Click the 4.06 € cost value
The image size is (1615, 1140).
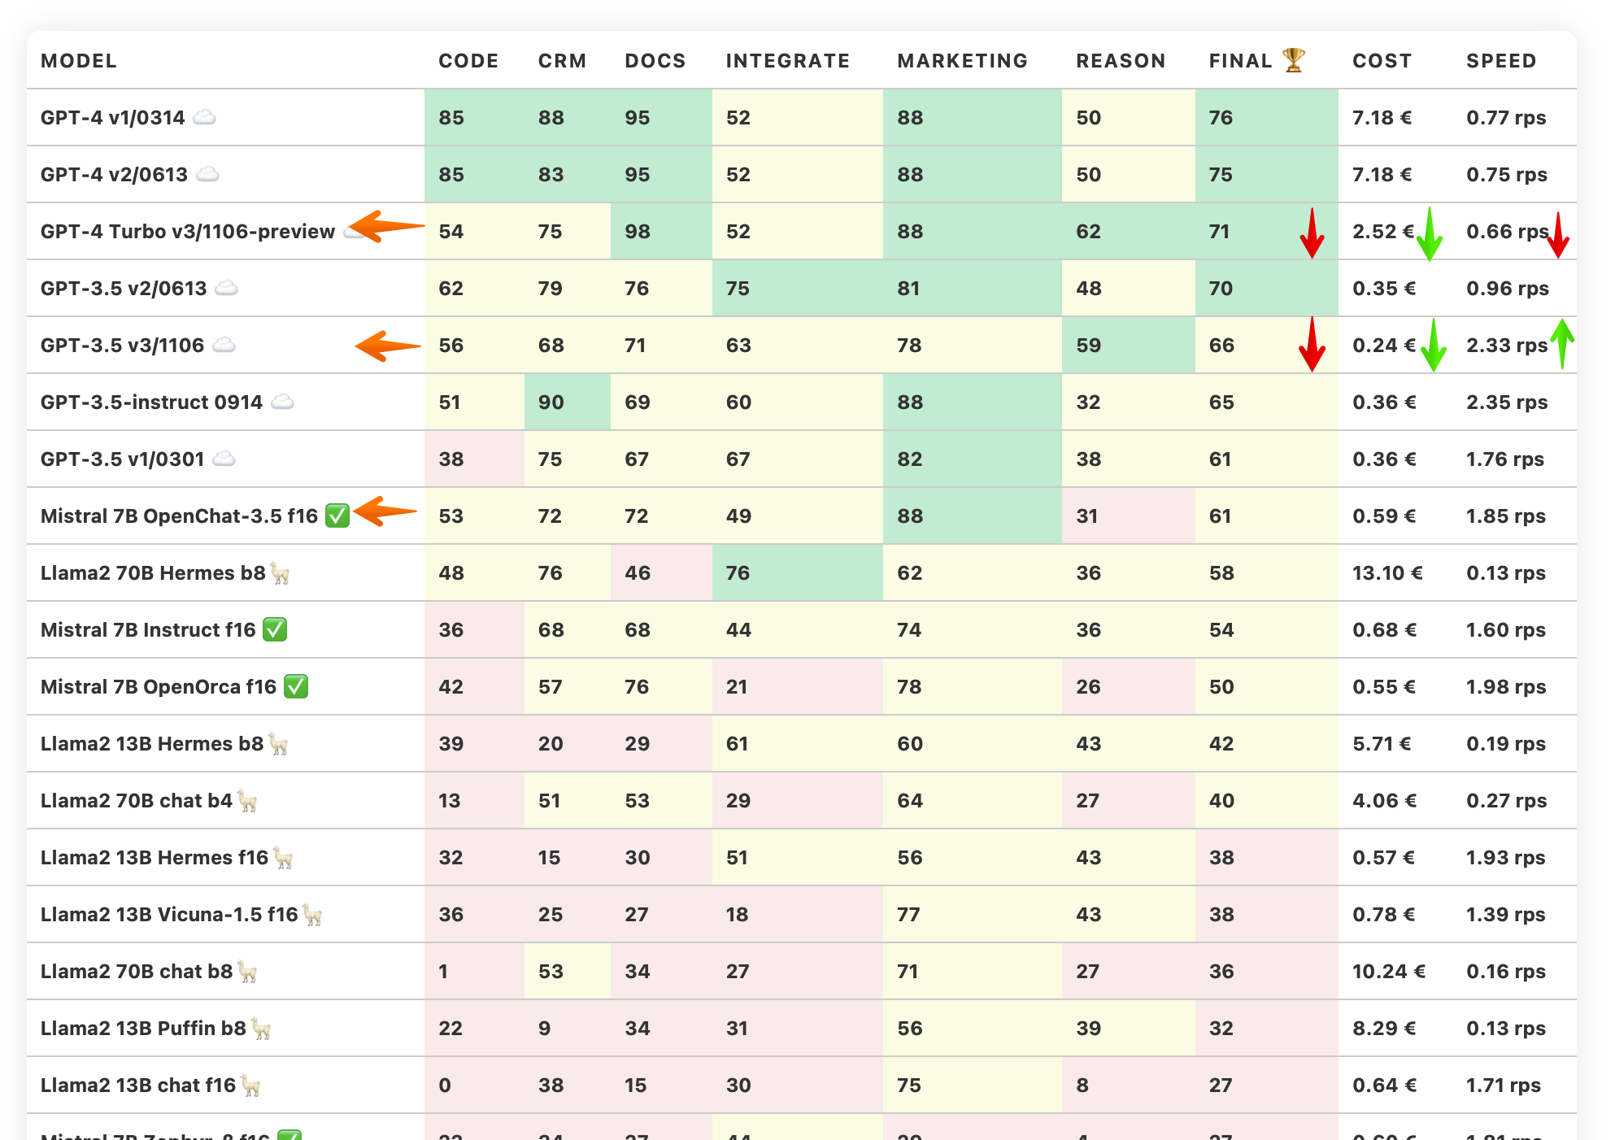coord(1384,801)
